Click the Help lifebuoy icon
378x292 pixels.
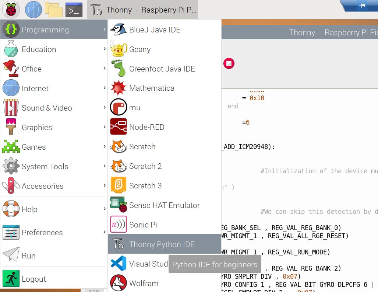[x=11, y=209]
